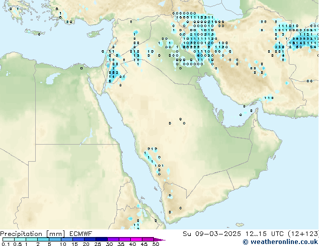Click the above-50 mm purple arrow tip
Image resolution: width=319 pixels, height=246 pixels.
coord(159,239)
